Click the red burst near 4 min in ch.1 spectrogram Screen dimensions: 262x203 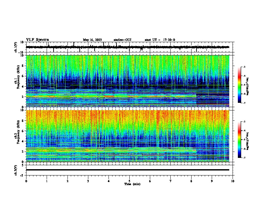point(109,96)
